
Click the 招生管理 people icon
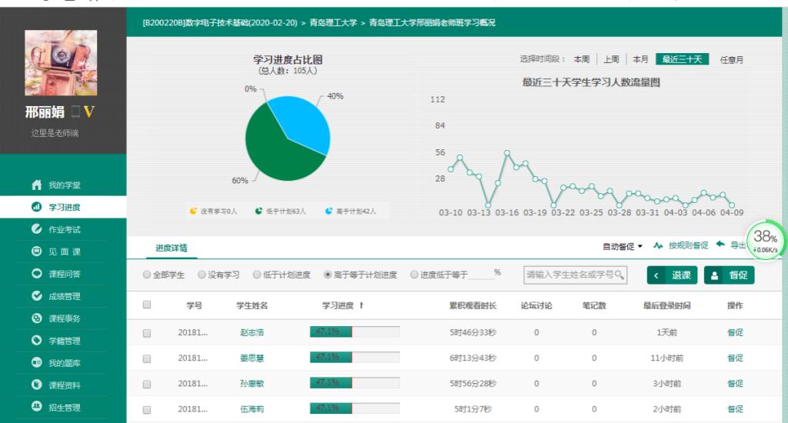pos(35,408)
